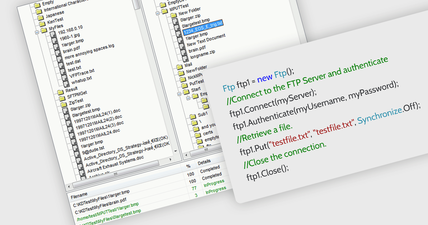Click the KenTest folder icon
The image size is (428, 225).
click(x=41, y=24)
